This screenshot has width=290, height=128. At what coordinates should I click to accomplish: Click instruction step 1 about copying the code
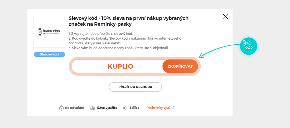[x=101, y=34]
